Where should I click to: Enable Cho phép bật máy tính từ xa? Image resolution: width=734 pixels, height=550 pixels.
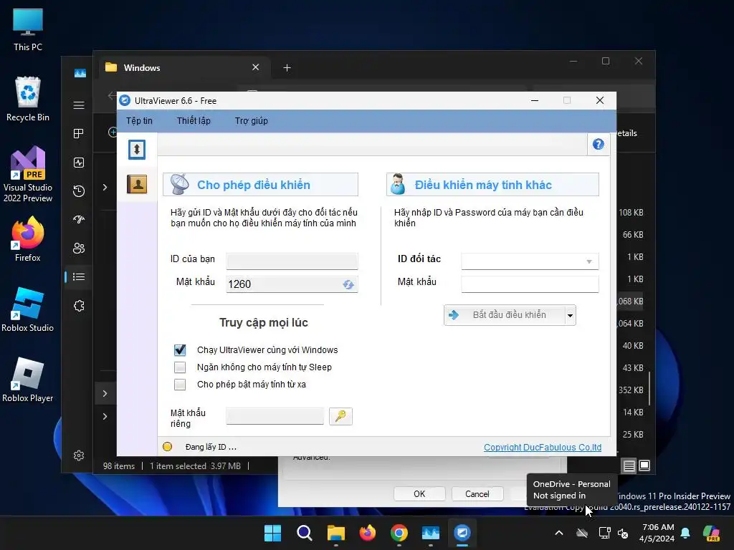pyautogui.click(x=180, y=385)
